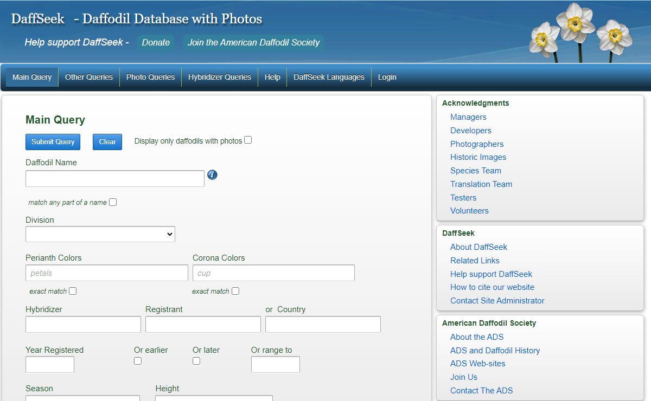
Task: Open Species Team link
Action: 476,171
